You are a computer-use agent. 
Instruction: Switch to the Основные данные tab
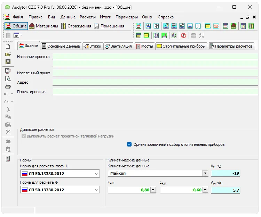(x=61, y=46)
